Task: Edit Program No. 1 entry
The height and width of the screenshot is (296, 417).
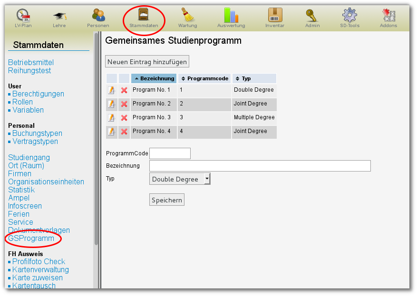Action: (111, 90)
